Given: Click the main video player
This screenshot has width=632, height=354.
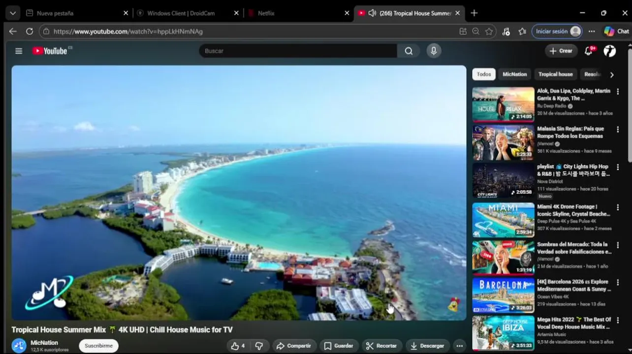Looking at the screenshot, I should [239, 193].
